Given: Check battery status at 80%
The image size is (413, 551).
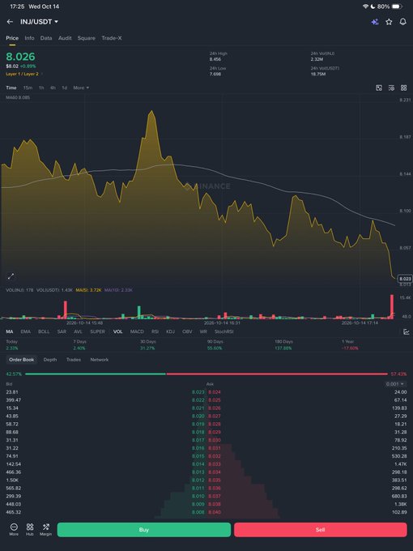Looking at the screenshot, I should (x=389, y=6).
